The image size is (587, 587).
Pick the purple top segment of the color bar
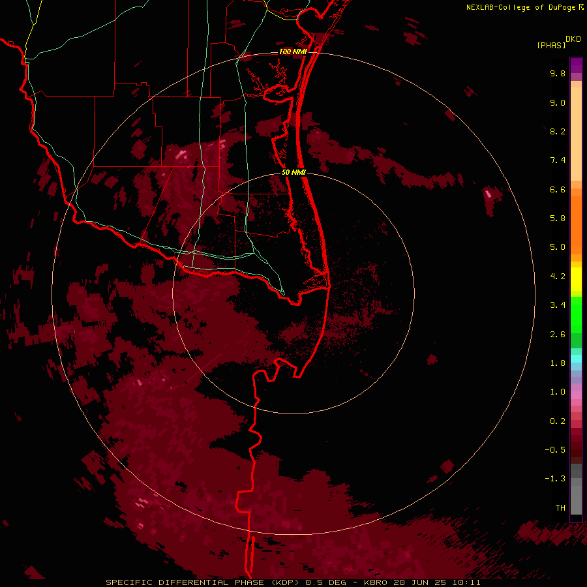tap(576, 65)
